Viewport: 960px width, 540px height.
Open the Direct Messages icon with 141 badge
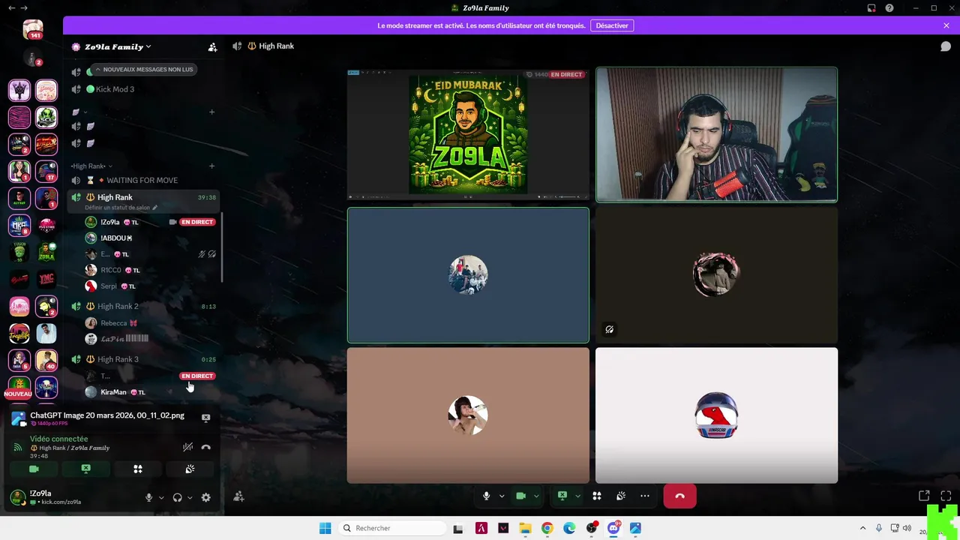[33, 30]
